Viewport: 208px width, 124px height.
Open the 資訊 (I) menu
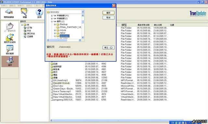pyautogui.click(x=29, y=6)
